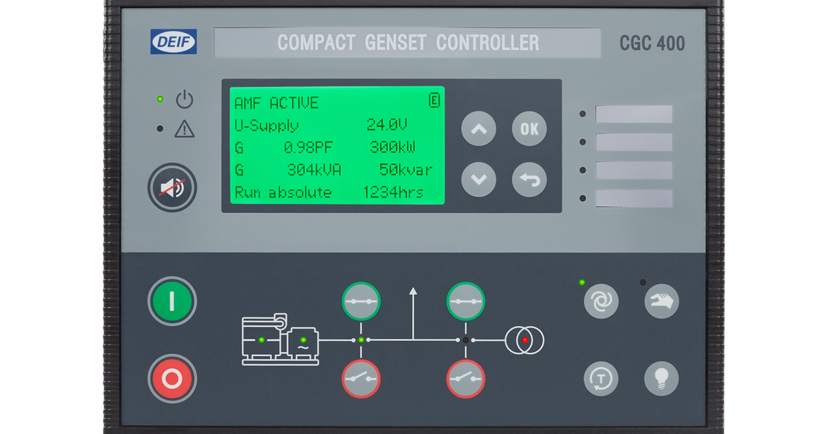Click the Run absolute hours line
Viewport: 827px width, 434px height.
(329, 193)
